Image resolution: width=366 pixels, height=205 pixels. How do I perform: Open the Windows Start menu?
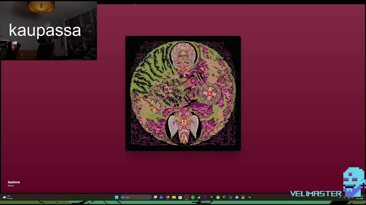117,197
